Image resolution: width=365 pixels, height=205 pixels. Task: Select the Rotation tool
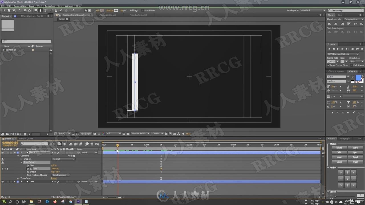click(x=20, y=10)
